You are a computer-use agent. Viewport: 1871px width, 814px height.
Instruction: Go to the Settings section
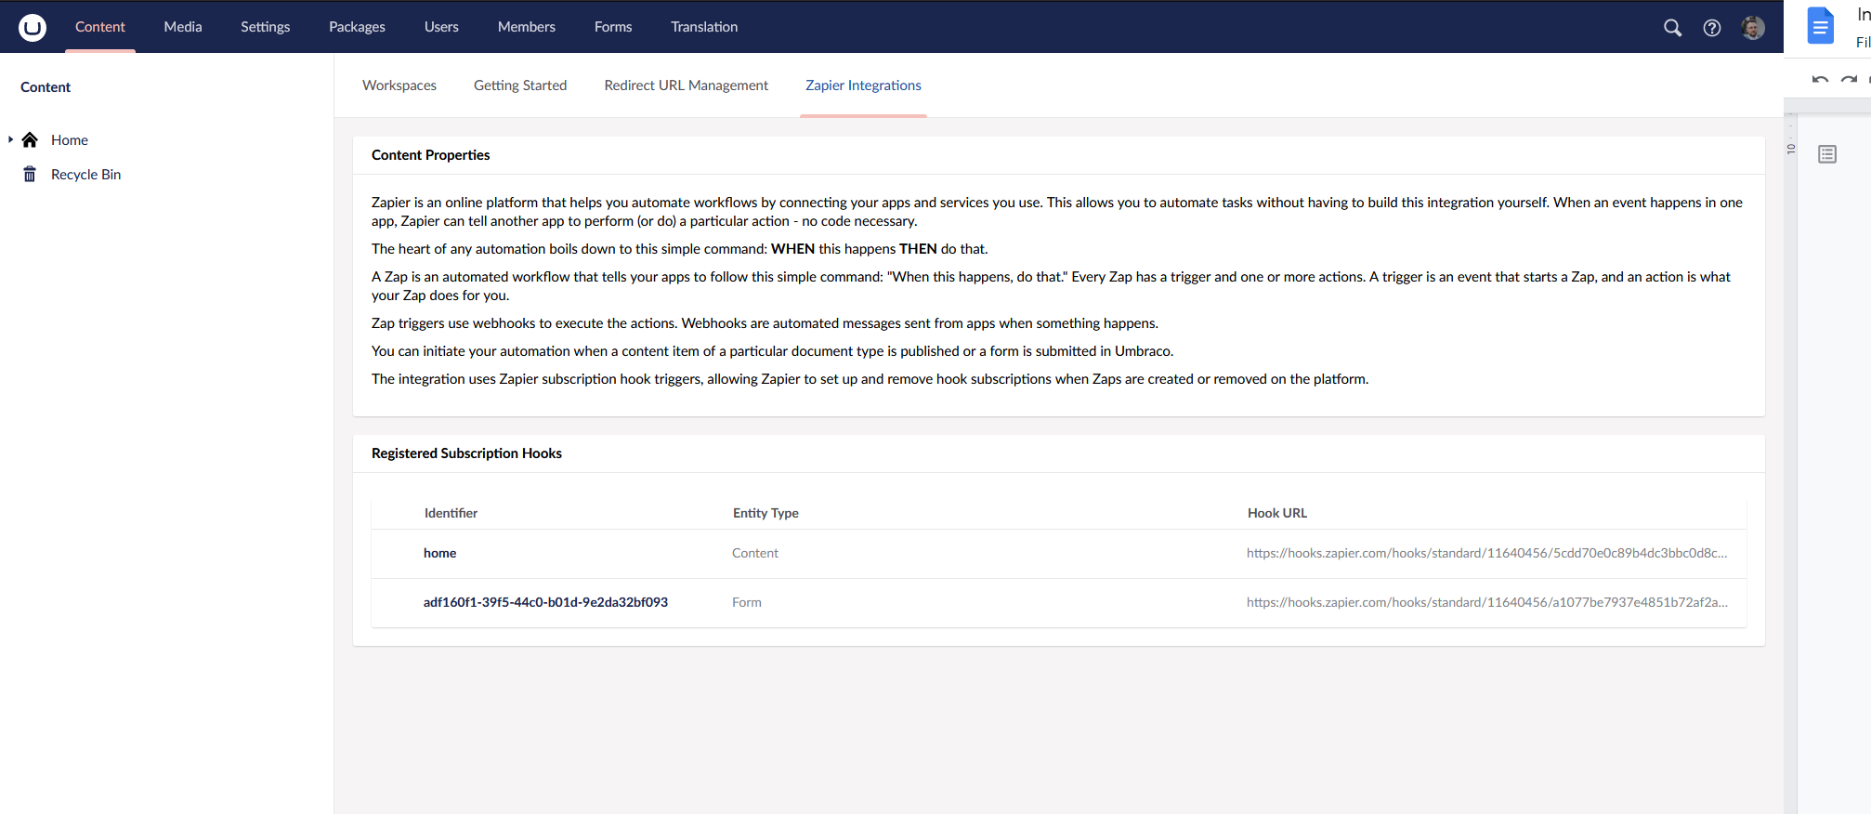[x=265, y=27]
